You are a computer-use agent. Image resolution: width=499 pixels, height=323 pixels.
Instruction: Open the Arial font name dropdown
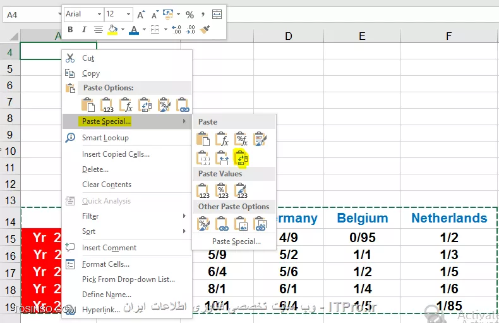99,15
